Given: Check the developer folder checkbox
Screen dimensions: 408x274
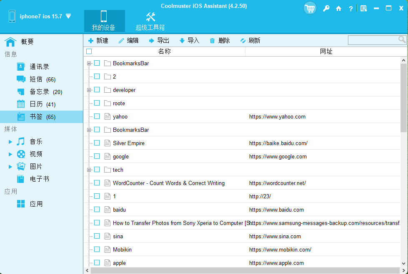Looking at the screenshot, I should click(97, 90).
